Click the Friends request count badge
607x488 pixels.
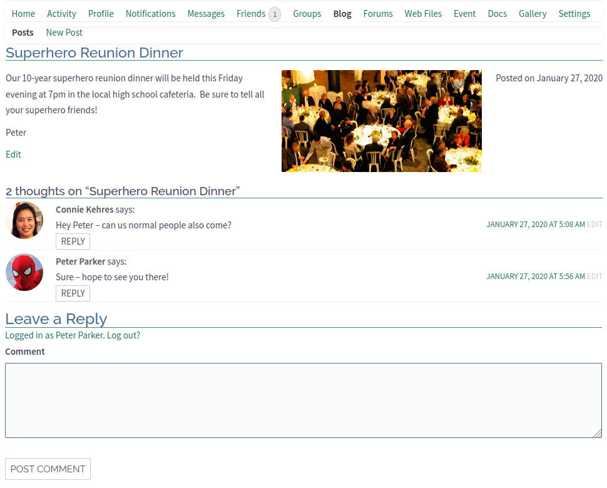[x=274, y=14]
